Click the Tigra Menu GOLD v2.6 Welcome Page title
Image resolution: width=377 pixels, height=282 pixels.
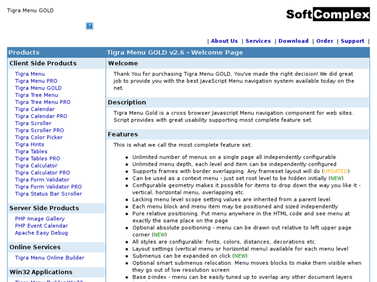coord(175,53)
